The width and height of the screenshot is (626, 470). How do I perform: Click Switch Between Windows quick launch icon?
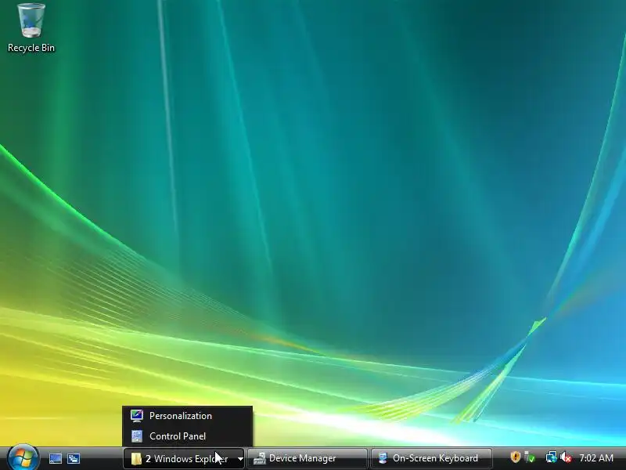(74, 458)
